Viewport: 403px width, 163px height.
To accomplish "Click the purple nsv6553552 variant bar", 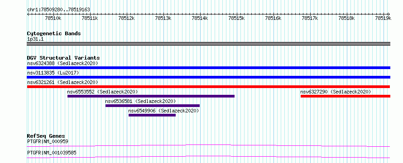I will 151,96.
